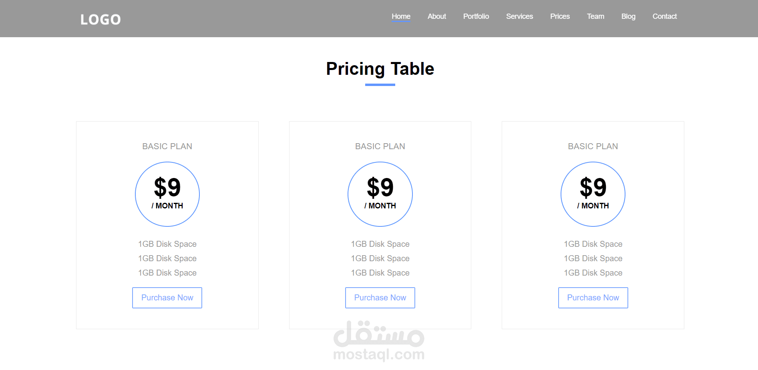Click first 1GB Disk Space in middle card
The height and width of the screenshot is (370, 758).
pyautogui.click(x=380, y=244)
